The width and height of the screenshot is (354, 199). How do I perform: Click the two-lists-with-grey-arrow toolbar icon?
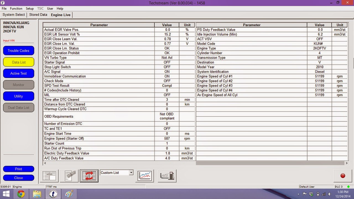tap(49, 176)
